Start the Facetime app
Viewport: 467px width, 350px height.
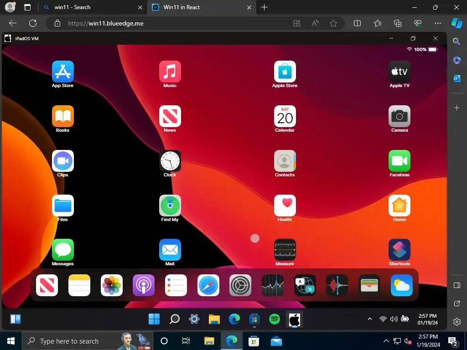pos(400,161)
